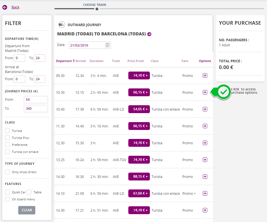Click arrow icon next to Barcelona (Todas)
The height and width of the screenshot is (222, 267).
pyautogui.click(x=149, y=34)
